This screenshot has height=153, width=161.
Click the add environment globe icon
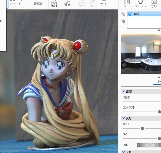(x=123, y=14)
